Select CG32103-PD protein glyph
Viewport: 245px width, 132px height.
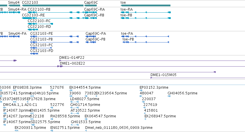34,54
